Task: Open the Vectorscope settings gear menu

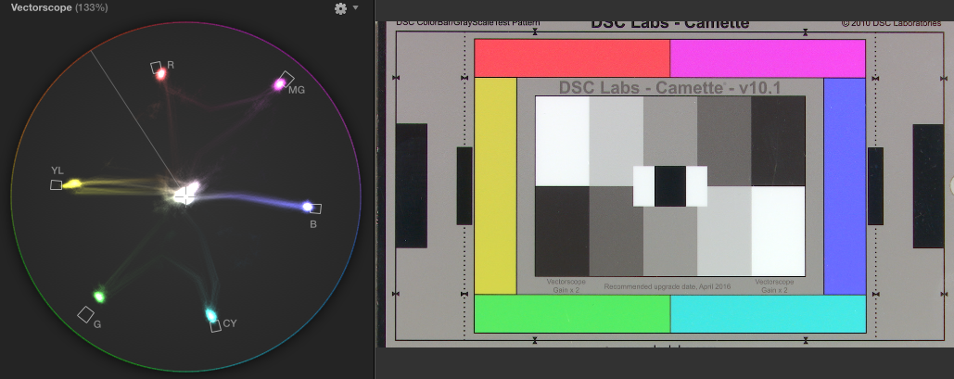Action: pyautogui.click(x=341, y=8)
